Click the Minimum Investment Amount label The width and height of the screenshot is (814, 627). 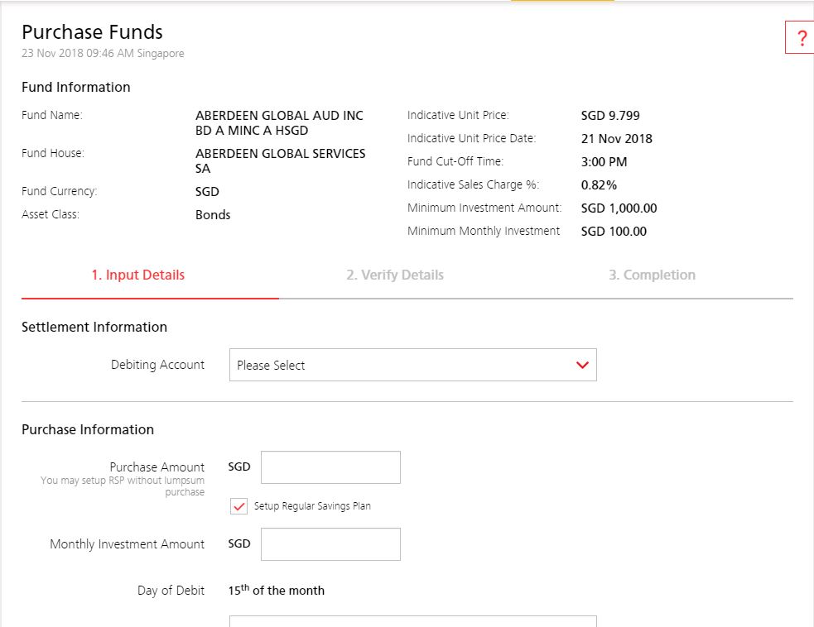pos(484,208)
